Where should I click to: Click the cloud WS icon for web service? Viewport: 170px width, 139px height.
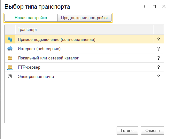[10, 49]
